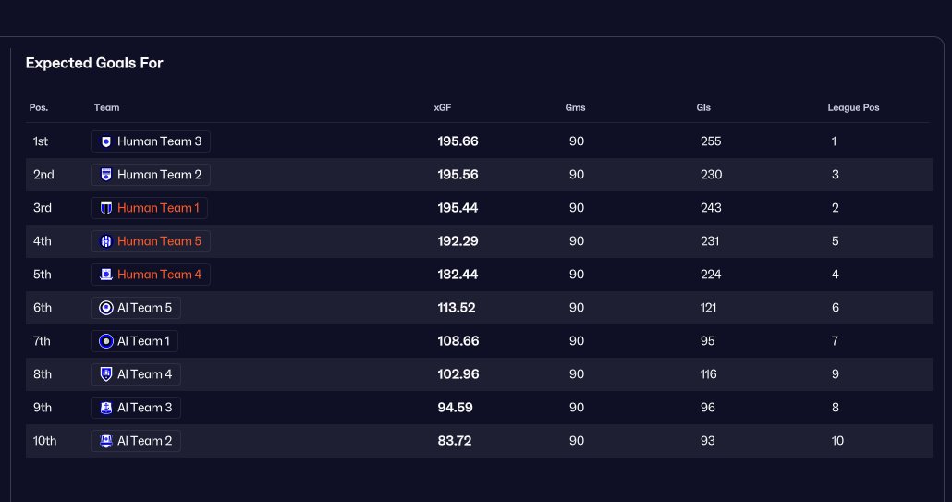Click the Team column header
The image size is (952, 502).
[x=106, y=108]
